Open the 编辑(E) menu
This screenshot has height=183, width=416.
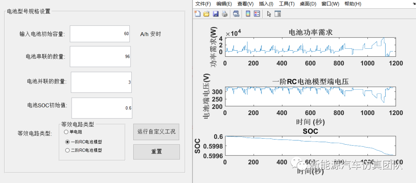click(224, 4)
